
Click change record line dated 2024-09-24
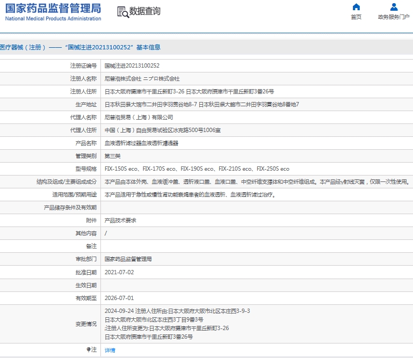tap(177, 311)
